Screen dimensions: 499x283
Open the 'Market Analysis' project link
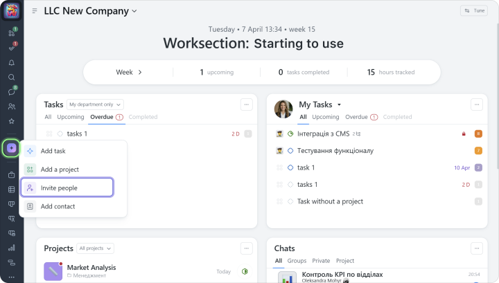tap(91, 267)
